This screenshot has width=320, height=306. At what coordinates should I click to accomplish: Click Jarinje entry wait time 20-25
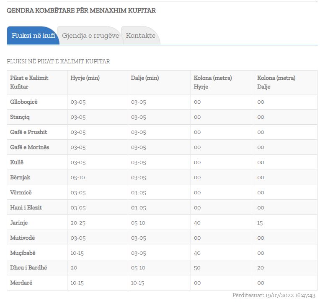78,223
